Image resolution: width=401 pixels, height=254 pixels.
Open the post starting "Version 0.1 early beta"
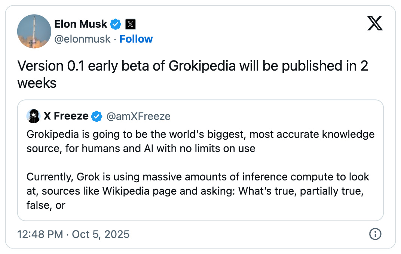[193, 74]
